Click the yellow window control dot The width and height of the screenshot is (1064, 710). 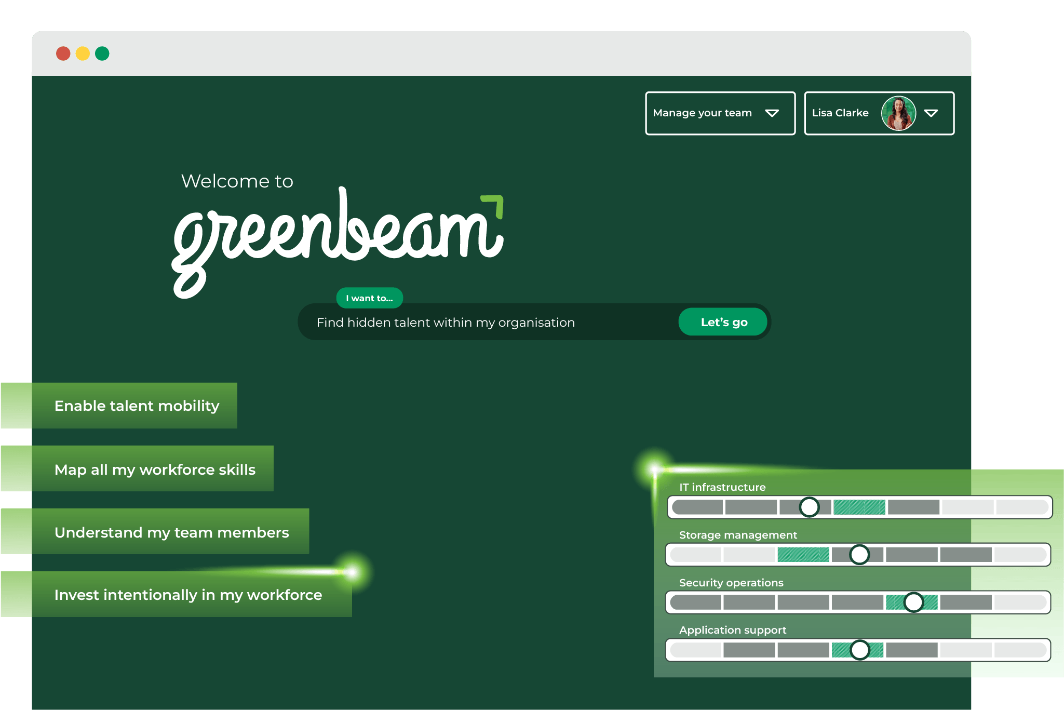[x=83, y=53]
